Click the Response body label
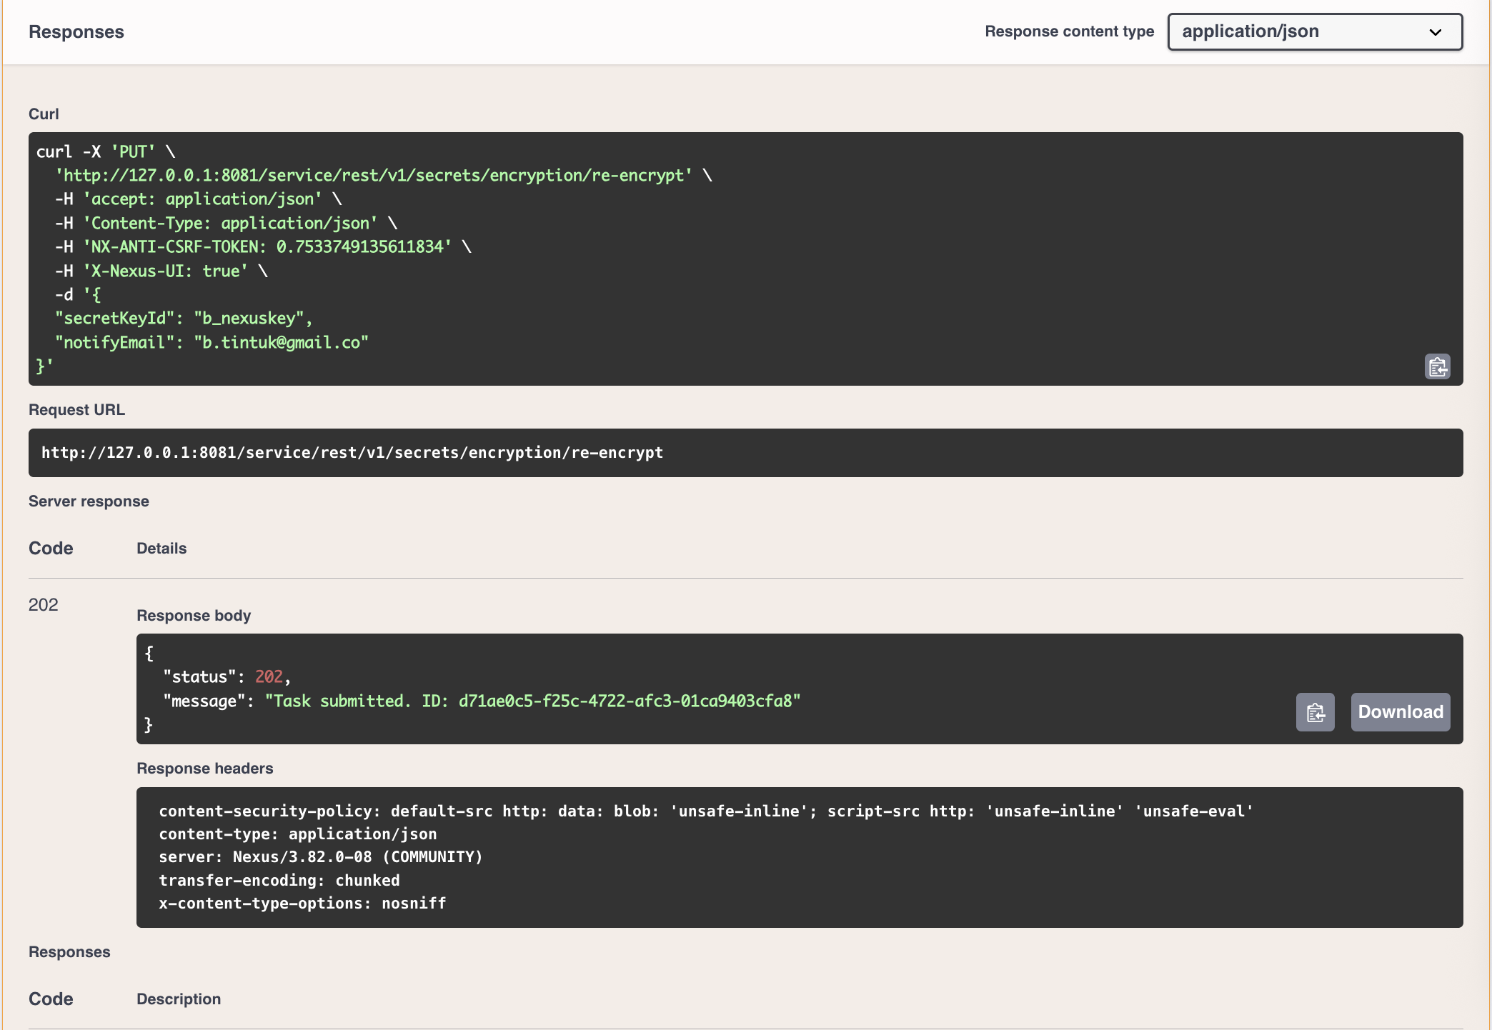 click(194, 616)
